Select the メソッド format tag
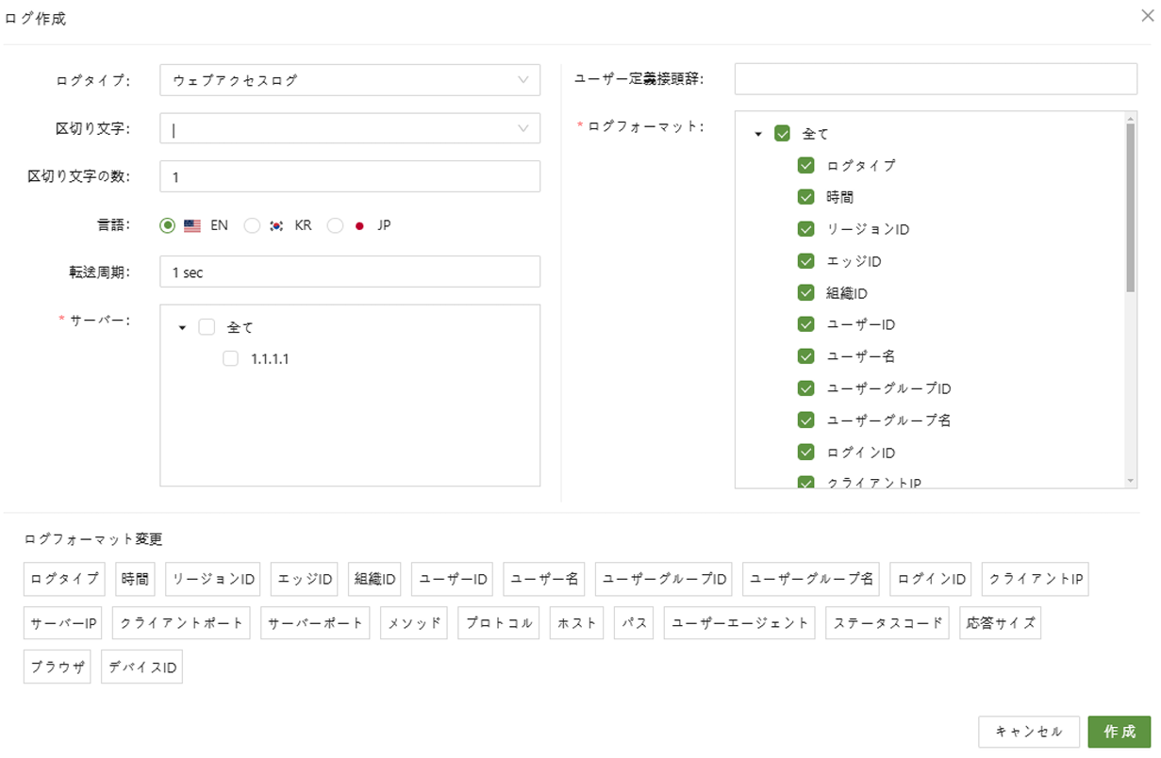The width and height of the screenshot is (1161, 758). 413,622
